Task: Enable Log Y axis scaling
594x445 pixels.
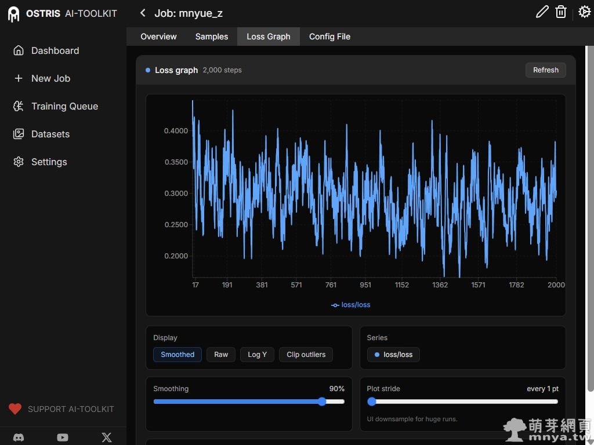Action: [x=257, y=355]
